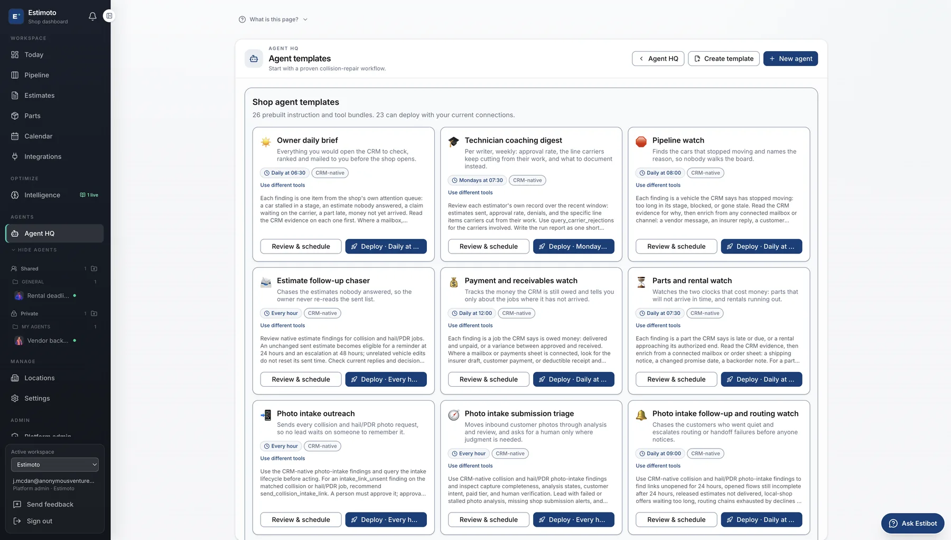Use different tools for Pipeline watch
Screen dimensions: 951x540
point(658,185)
